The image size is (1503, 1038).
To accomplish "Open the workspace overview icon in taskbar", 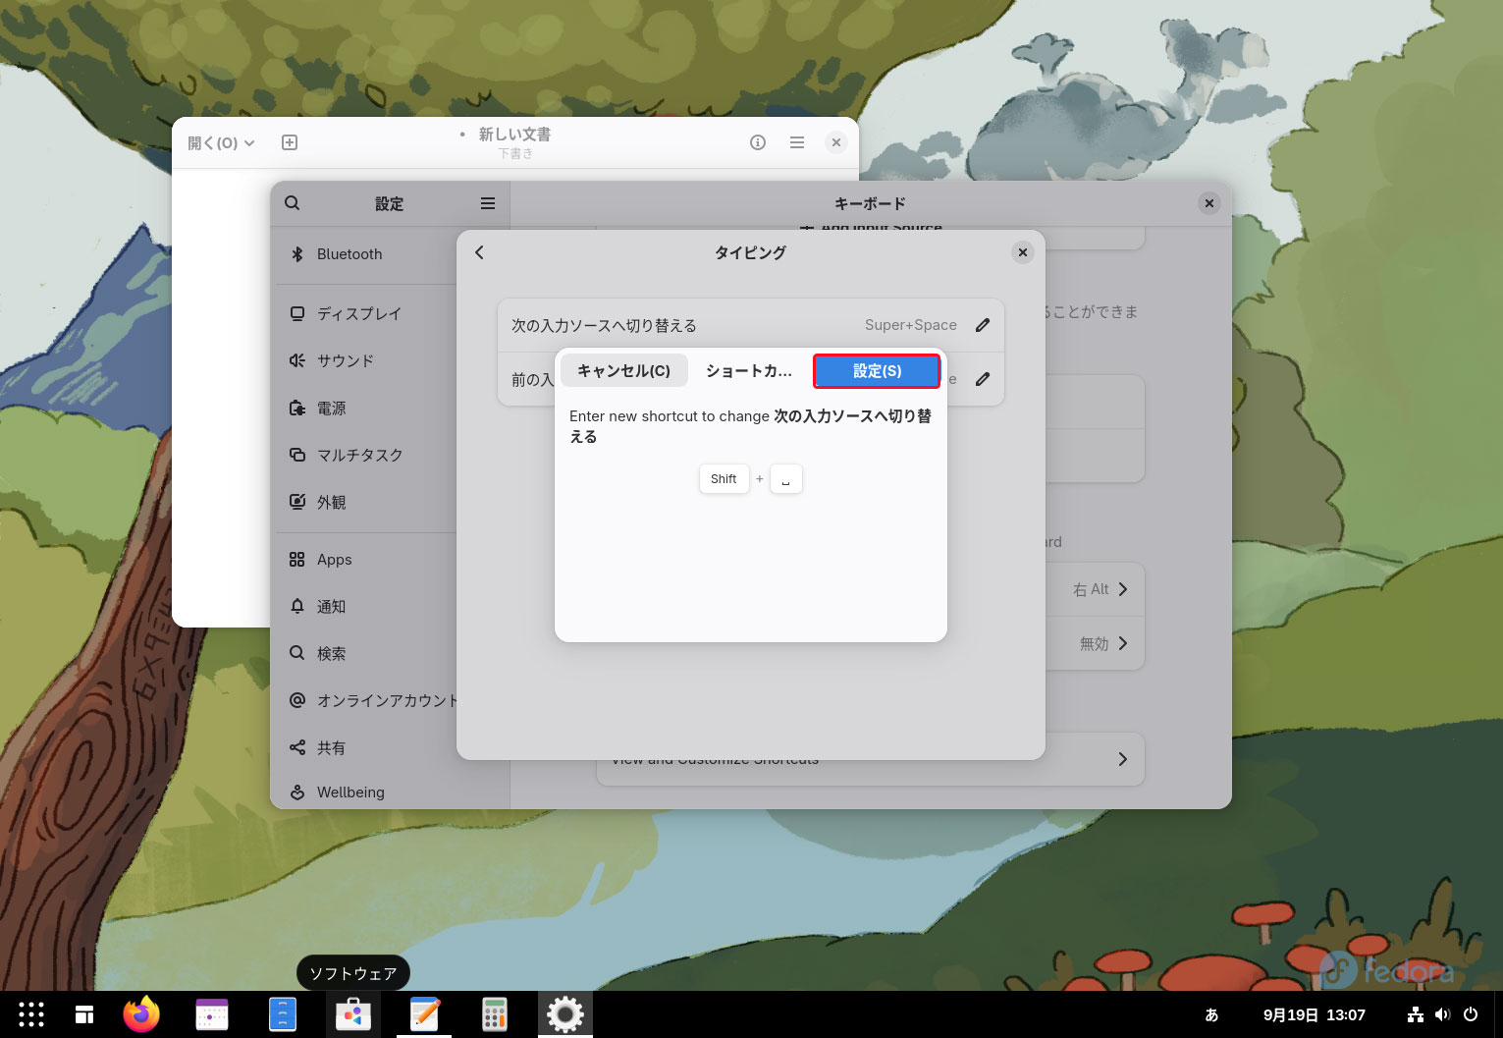I will [85, 1014].
